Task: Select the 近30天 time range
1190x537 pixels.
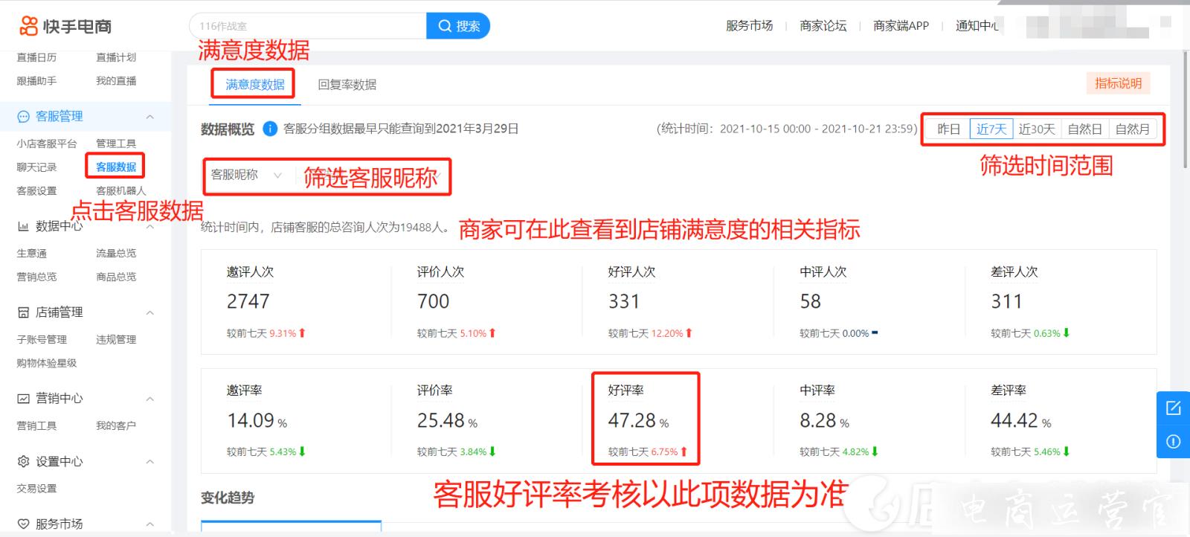Action: (x=1037, y=129)
